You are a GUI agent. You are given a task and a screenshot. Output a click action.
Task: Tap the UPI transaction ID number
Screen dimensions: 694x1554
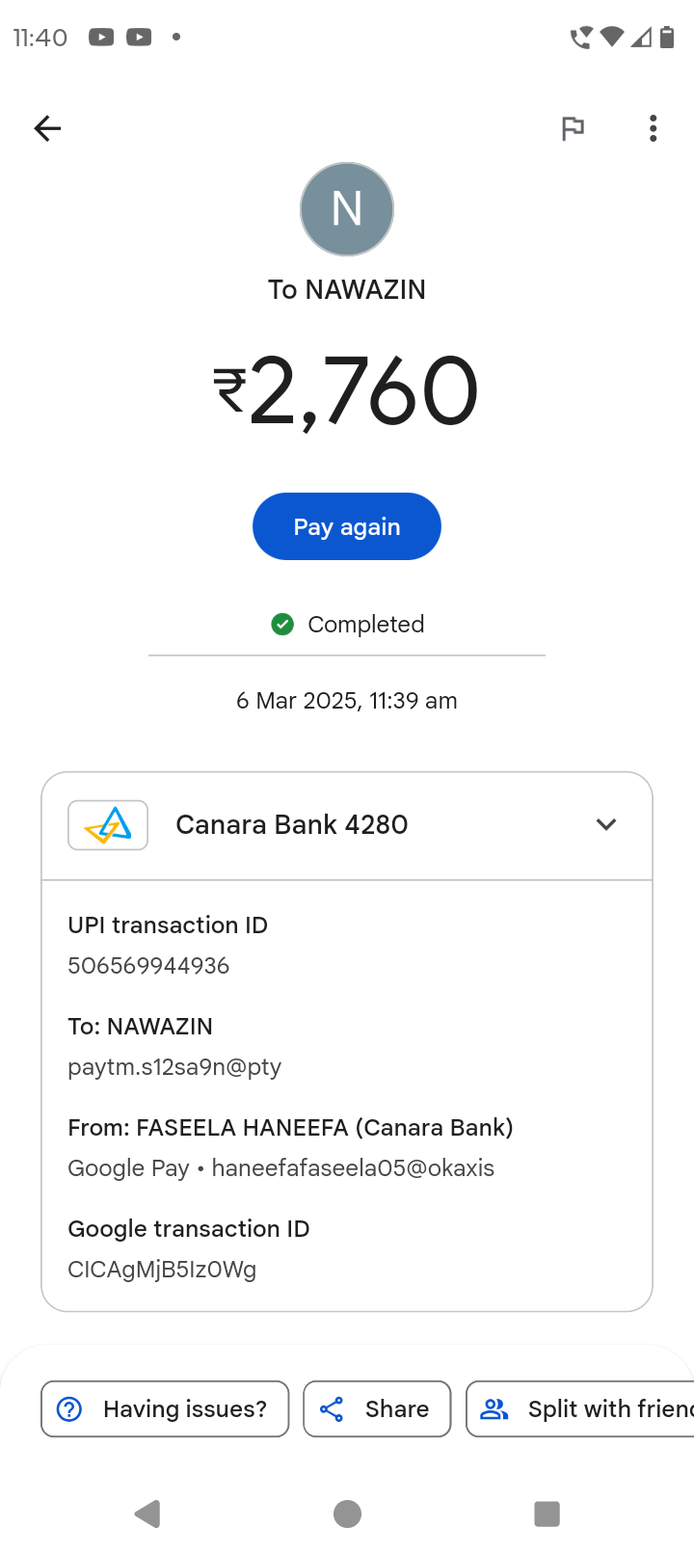click(x=148, y=966)
